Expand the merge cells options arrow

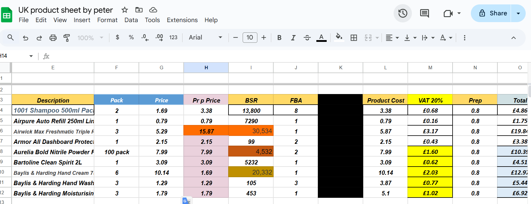(377, 38)
